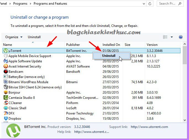Viewport: 189px width, 140px height.
Task: Click the scrollbar down arrow
Action: pos(185,120)
